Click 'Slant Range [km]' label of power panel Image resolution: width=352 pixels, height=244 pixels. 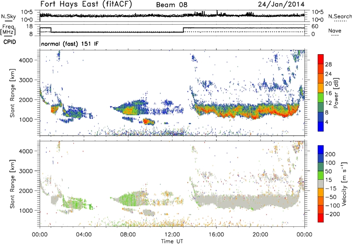(12, 93)
